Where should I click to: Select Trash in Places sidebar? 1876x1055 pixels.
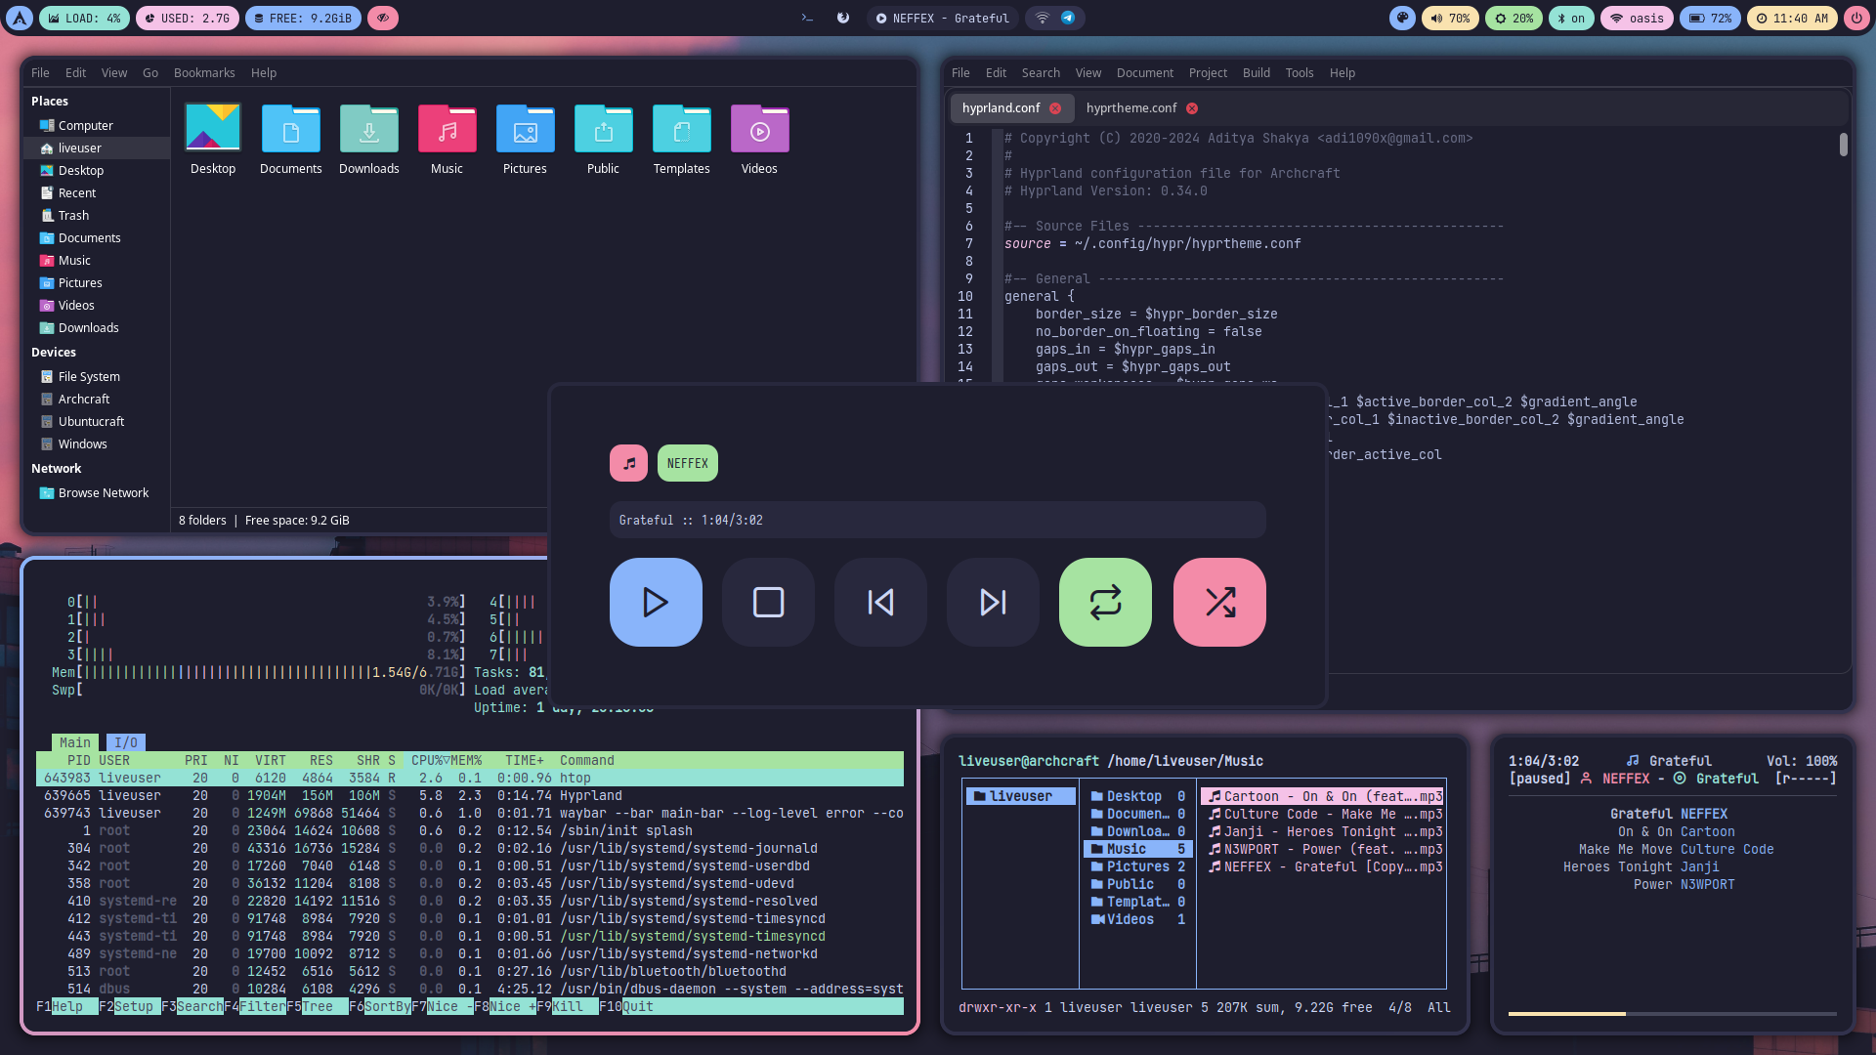(x=73, y=215)
